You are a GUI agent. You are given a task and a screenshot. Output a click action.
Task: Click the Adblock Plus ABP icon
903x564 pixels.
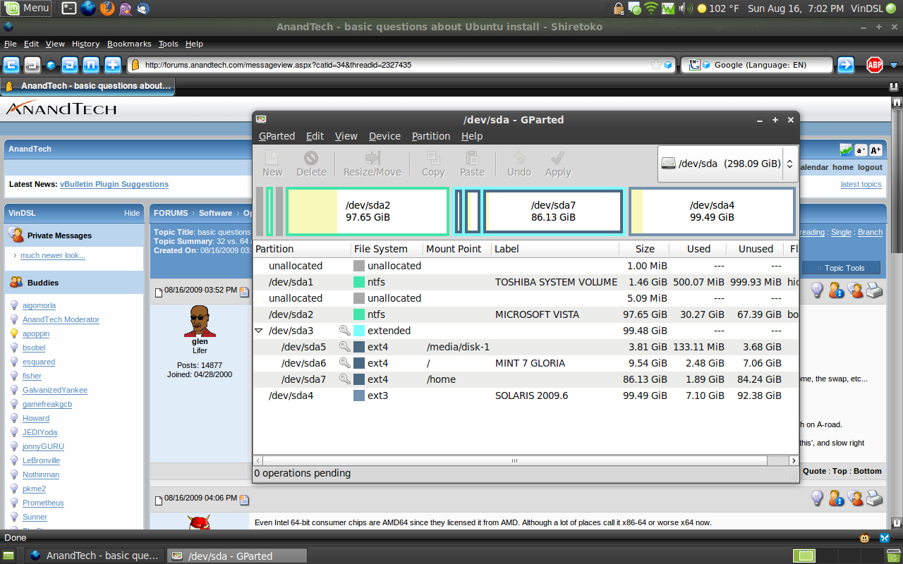tap(874, 65)
